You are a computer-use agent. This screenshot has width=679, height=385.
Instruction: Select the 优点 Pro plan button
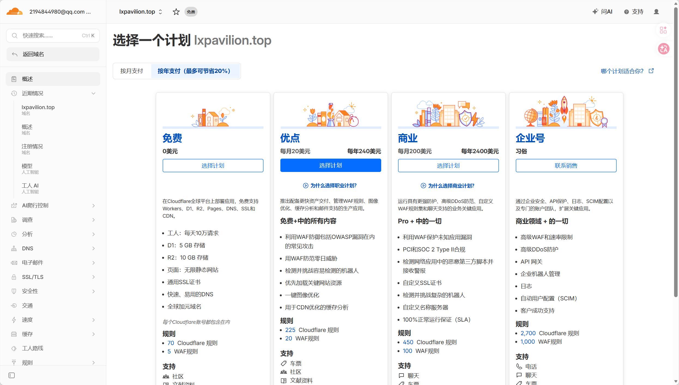[331, 165]
